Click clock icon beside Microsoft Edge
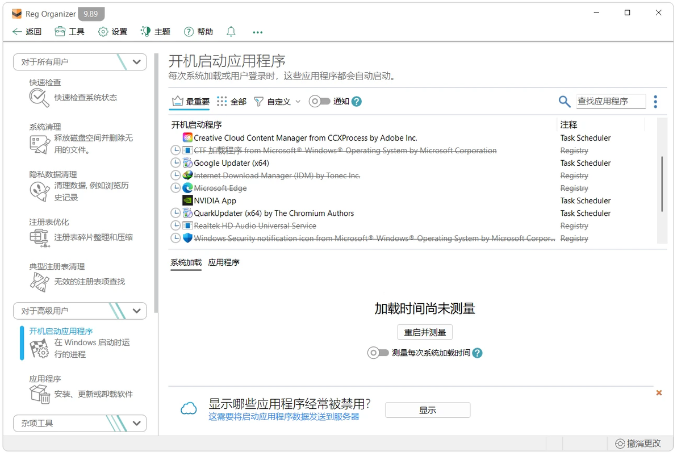 [x=175, y=188]
